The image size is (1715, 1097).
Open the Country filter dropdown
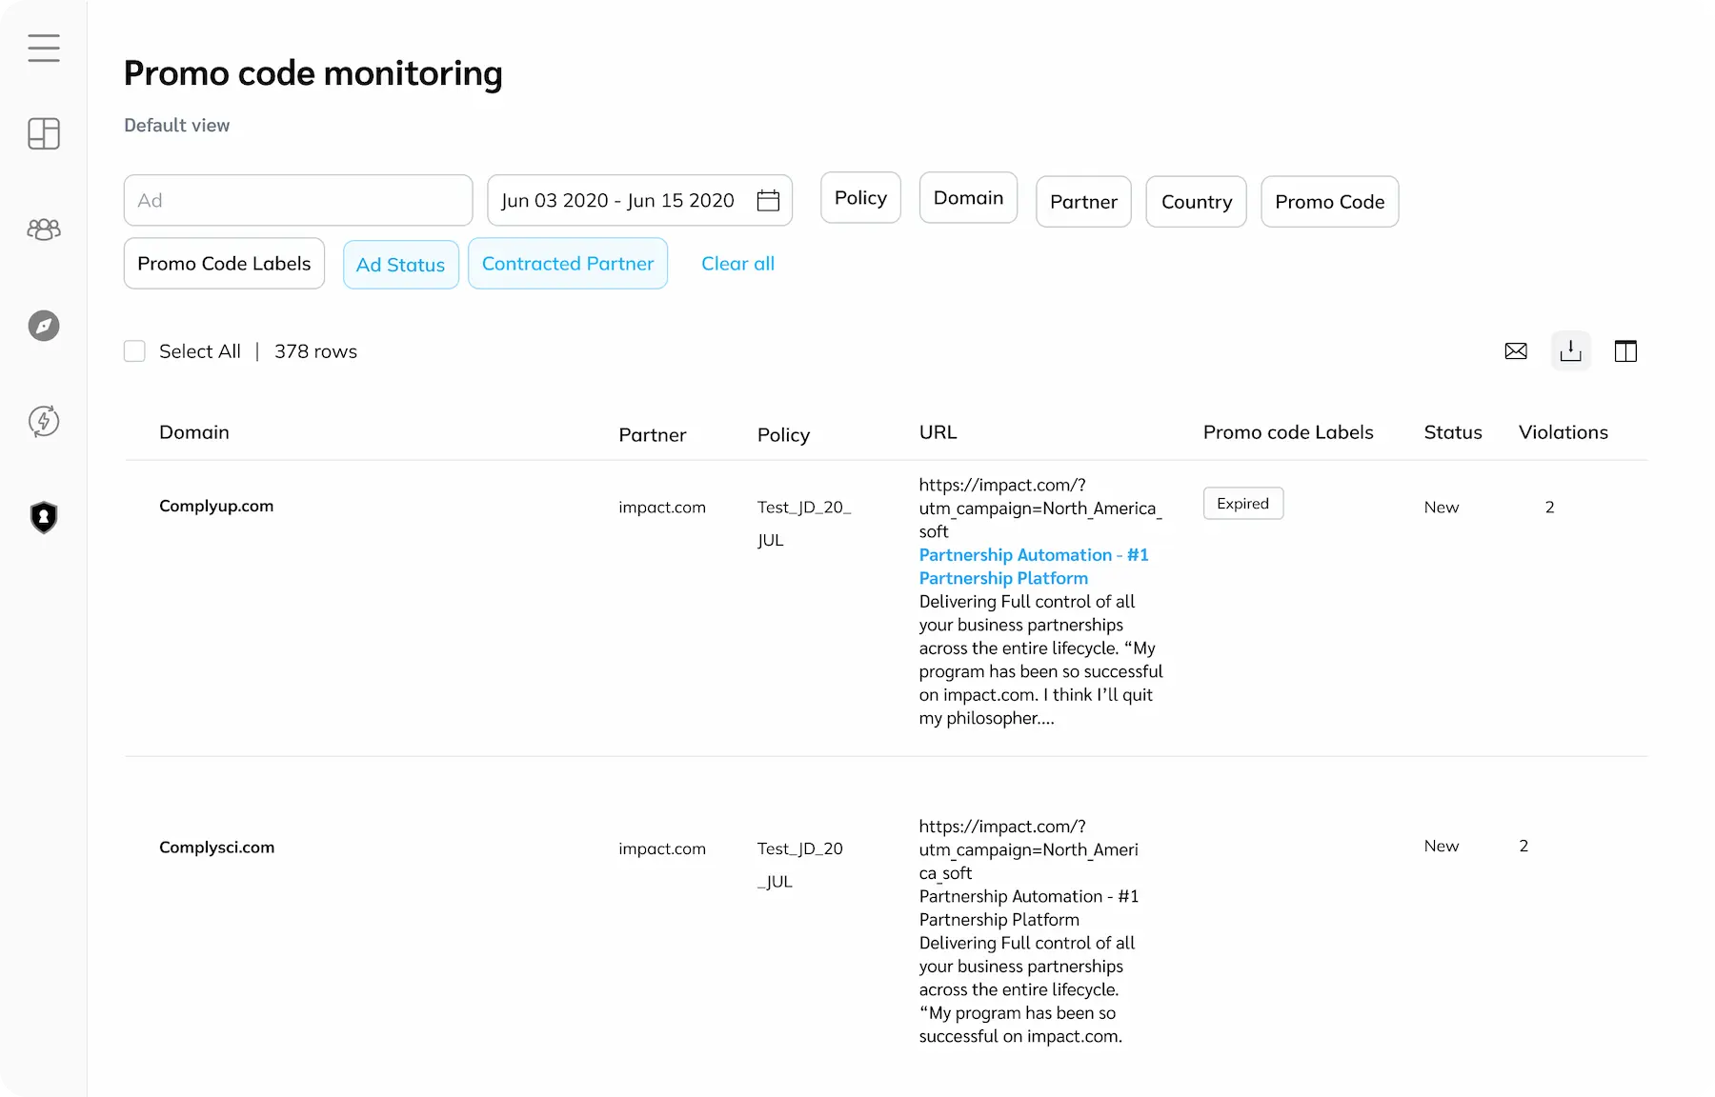click(x=1196, y=202)
